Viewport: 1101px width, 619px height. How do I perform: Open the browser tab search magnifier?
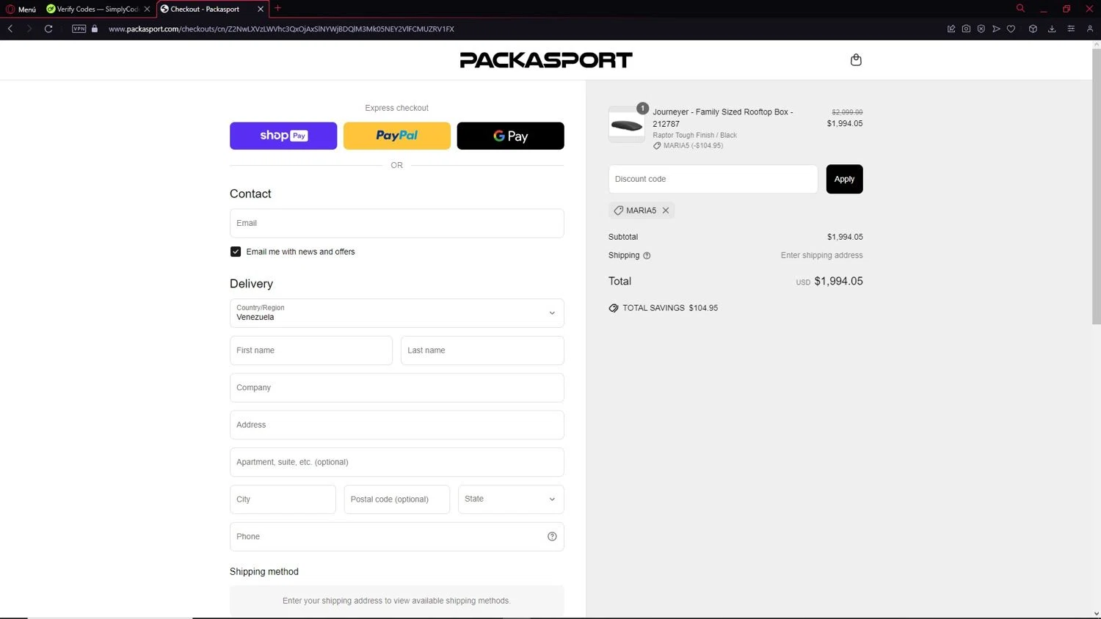coord(1020,8)
